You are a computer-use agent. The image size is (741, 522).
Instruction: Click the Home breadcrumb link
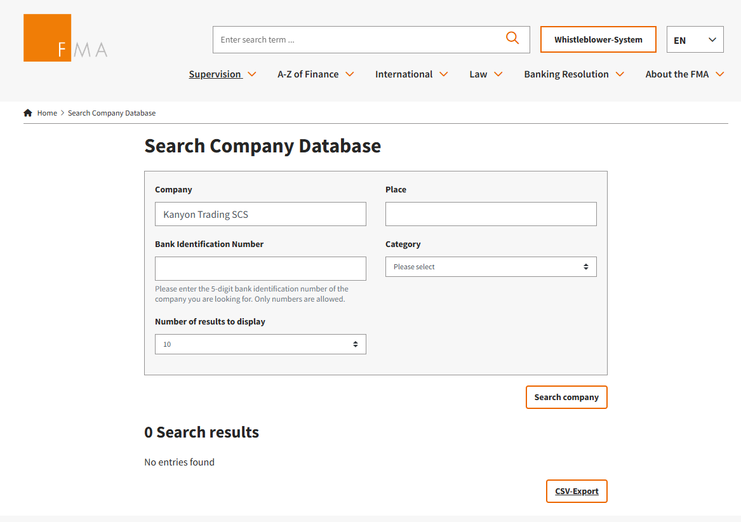click(47, 113)
